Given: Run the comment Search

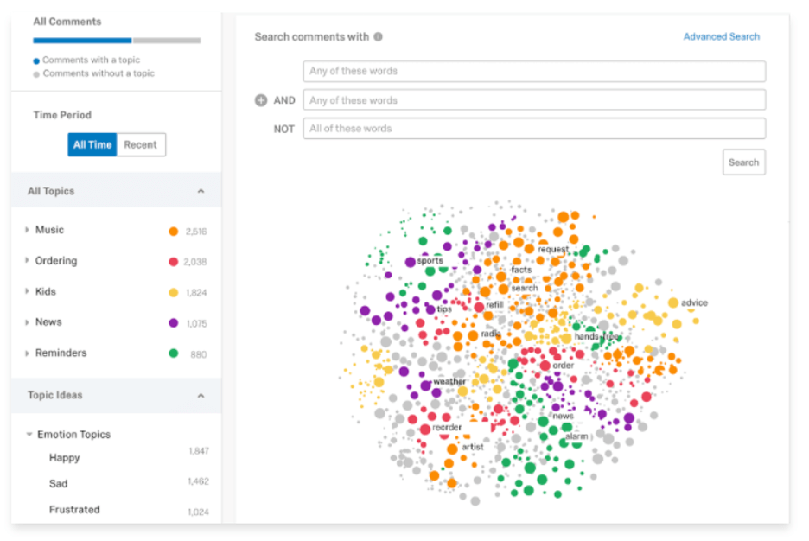Looking at the screenshot, I should click(743, 162).
